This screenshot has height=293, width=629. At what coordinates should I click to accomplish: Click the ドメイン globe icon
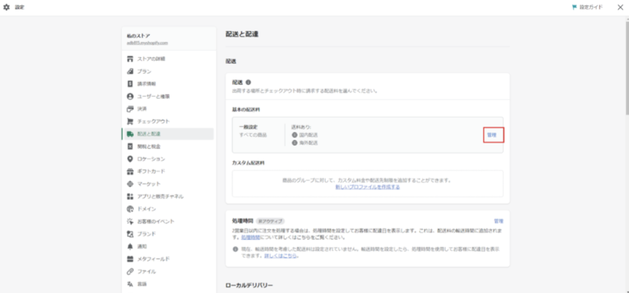point(130,209)
